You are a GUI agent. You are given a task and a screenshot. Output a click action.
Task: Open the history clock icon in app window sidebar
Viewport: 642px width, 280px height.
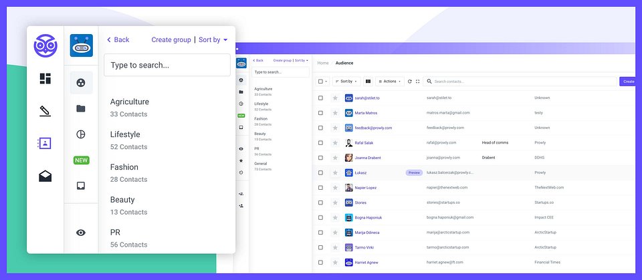pyautogui.click(x=241, y=173)
